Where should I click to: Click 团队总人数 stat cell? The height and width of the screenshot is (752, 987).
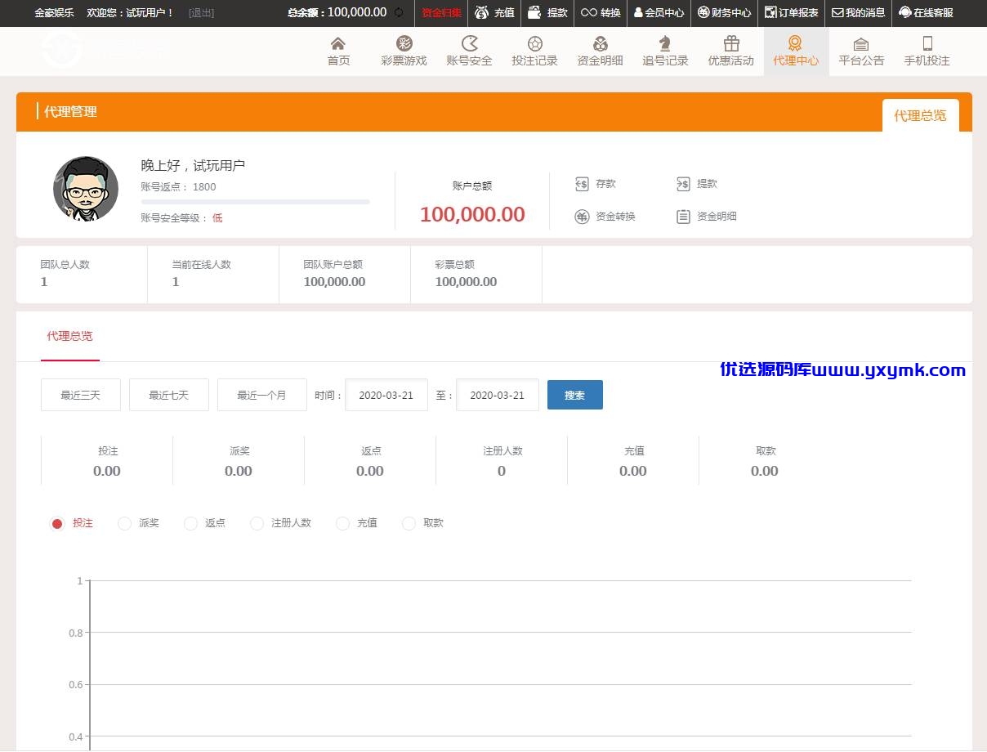[82, 274]
